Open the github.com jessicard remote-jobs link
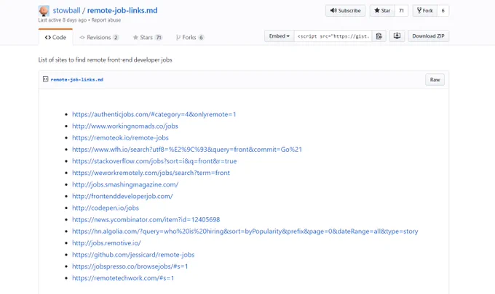The width and height of the screenshot is (495, 294). [x=133, y=255]
